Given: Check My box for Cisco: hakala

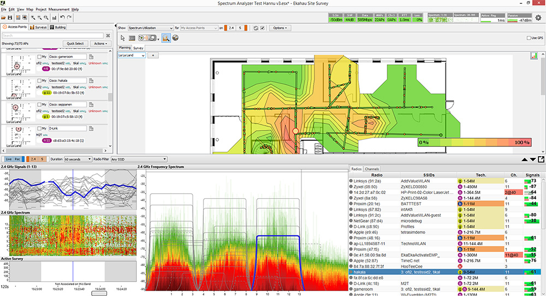Looking at the screenshot, I should point(39,80).
